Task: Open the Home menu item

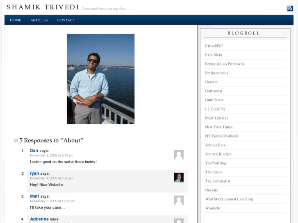Action: pos(16,20)
